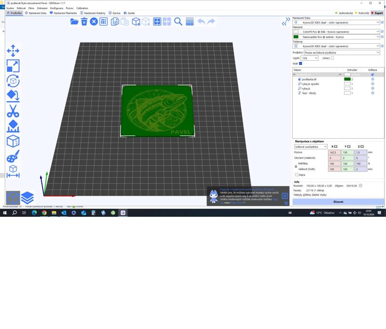
Task: Open Nastavení tisku preset dropdown
Action: (x=336, y=22)
